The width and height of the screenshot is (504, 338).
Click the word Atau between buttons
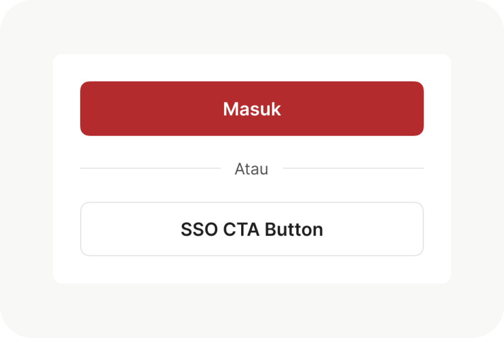coord(252,169)
